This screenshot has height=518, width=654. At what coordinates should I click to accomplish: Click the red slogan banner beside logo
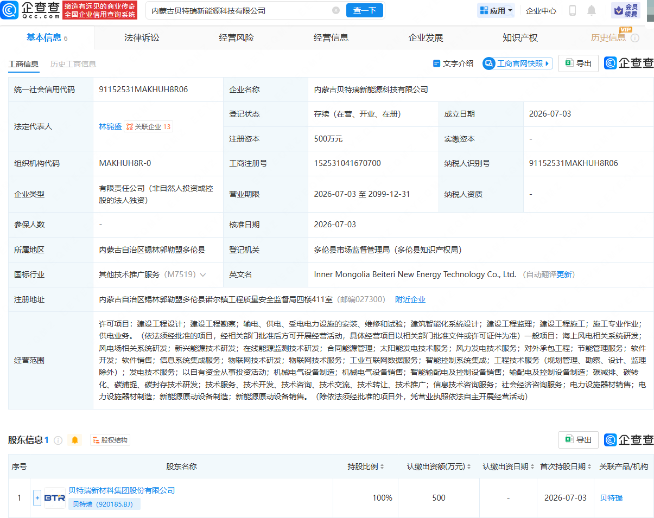pyautogui.click(x=99, y=10)
